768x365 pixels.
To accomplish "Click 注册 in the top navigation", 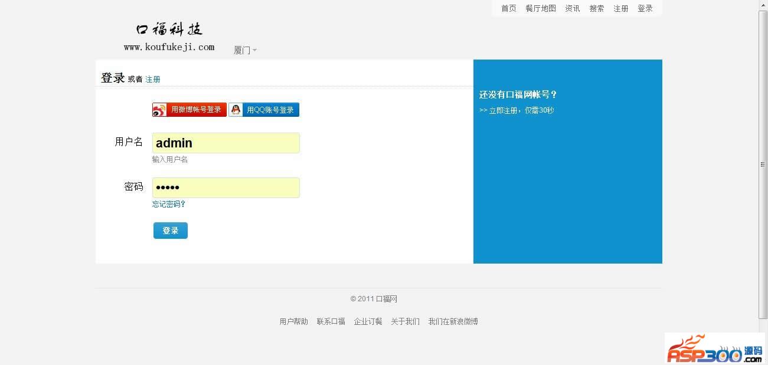I will click(x=621, y=8).
